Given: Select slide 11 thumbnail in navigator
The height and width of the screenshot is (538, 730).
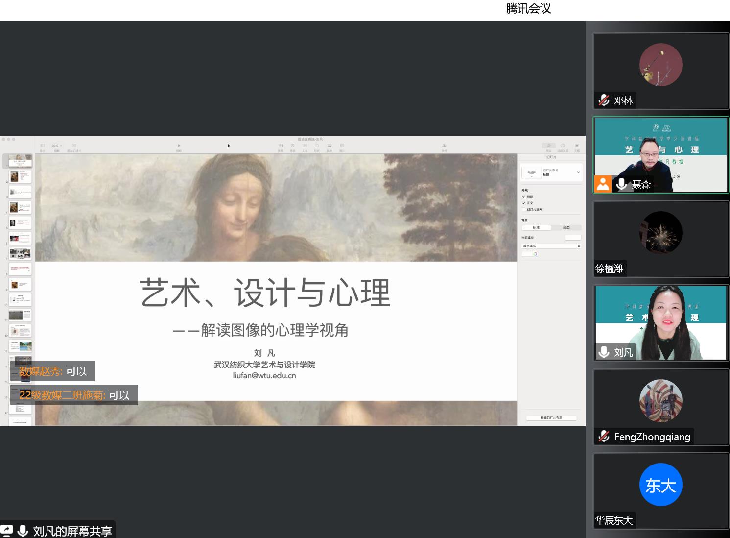Looking at the screenshot, I should pos(20,315).
